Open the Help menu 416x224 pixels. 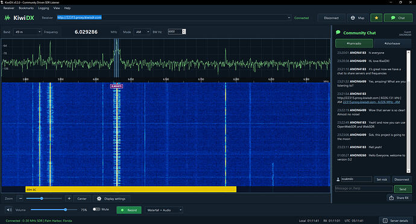pyautogui.click(x=68, y=8)
